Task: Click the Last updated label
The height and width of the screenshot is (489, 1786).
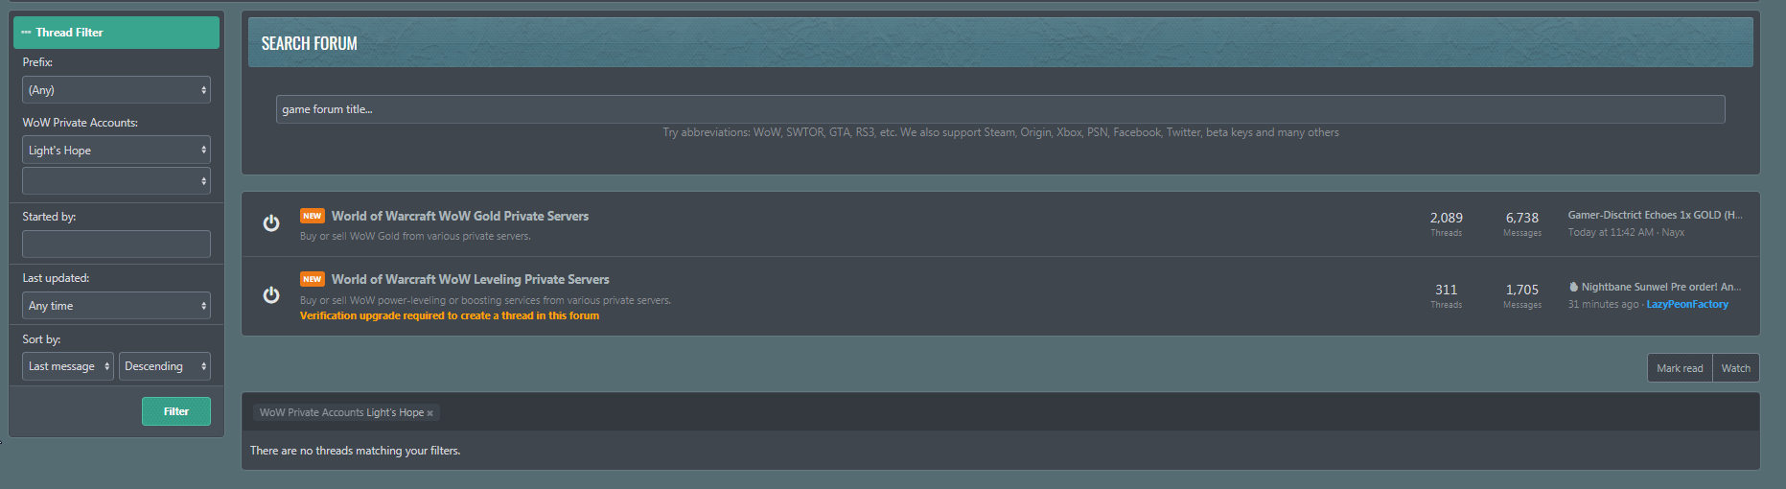Action: [x=56, y=278]
